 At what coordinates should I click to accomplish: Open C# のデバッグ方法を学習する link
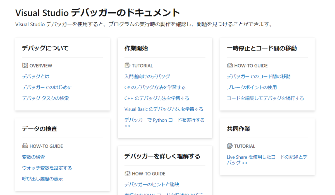tap(155, 87)
